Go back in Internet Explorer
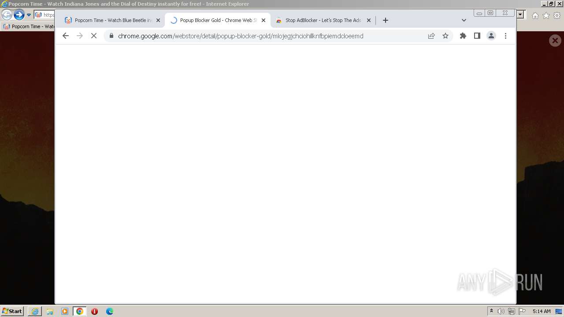Viewport: 564px width, 317px height. click(7, 15)
